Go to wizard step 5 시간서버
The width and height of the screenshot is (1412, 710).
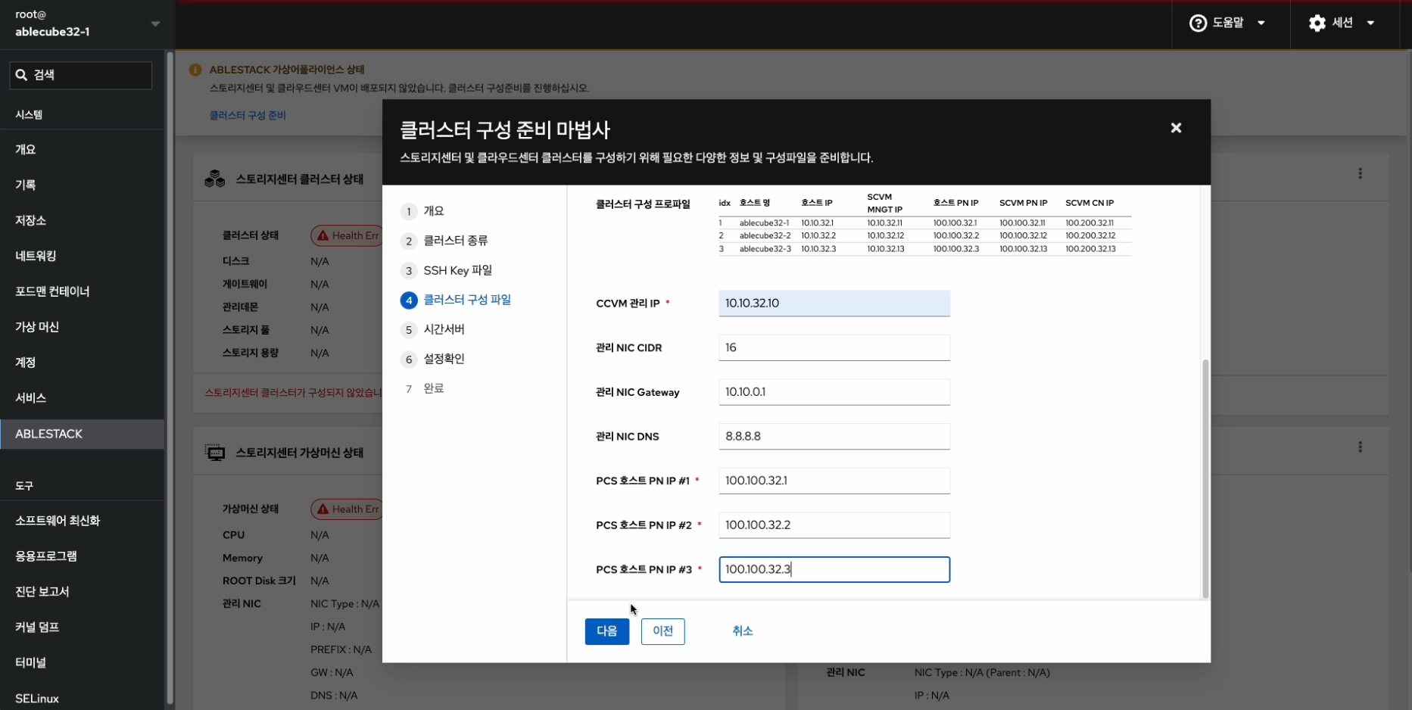(x=444, y=329)
